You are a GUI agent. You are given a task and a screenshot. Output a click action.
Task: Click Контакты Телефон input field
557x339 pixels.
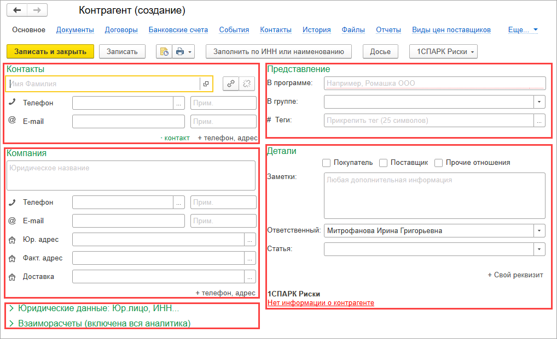123,103
